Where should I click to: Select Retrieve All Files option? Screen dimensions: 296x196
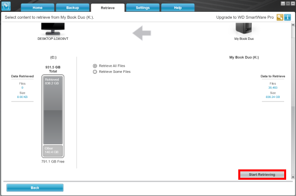pyautogui.click(x=109, y=66)
